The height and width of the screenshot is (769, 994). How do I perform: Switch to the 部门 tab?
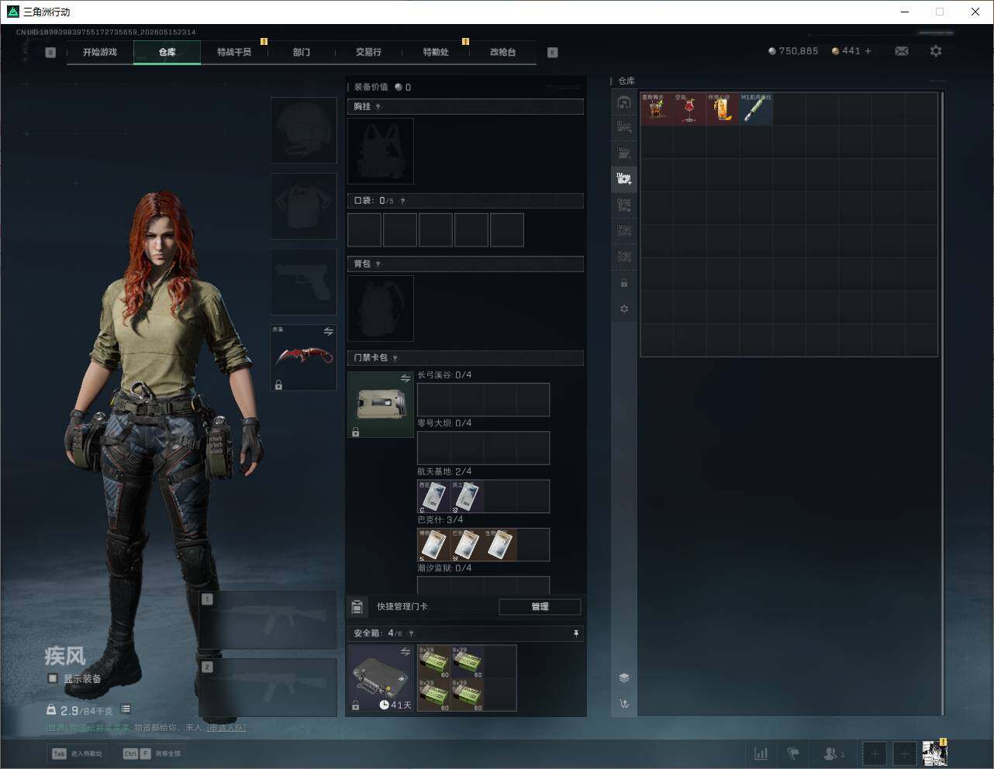tap(302, 52)
